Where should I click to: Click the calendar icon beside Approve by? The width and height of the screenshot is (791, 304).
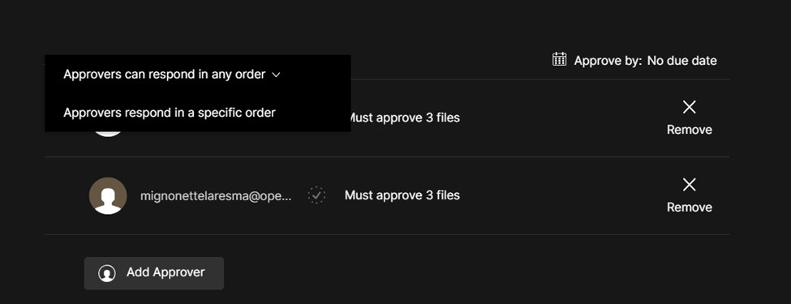pos(559,59)
